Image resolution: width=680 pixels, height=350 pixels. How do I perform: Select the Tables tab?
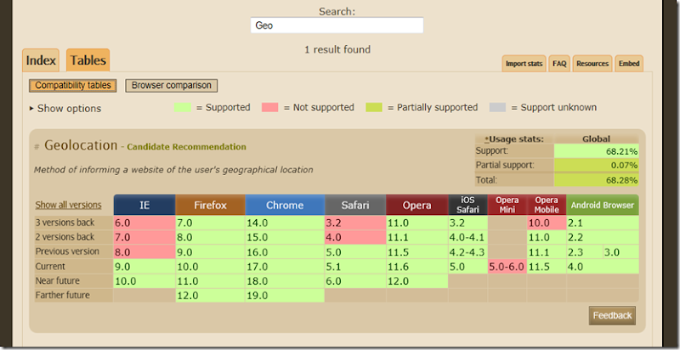point(88,60)
